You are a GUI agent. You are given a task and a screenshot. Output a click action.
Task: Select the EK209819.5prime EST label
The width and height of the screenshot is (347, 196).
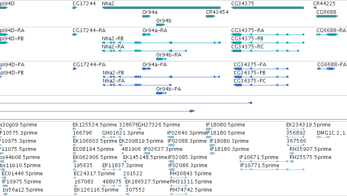[141, 141]
